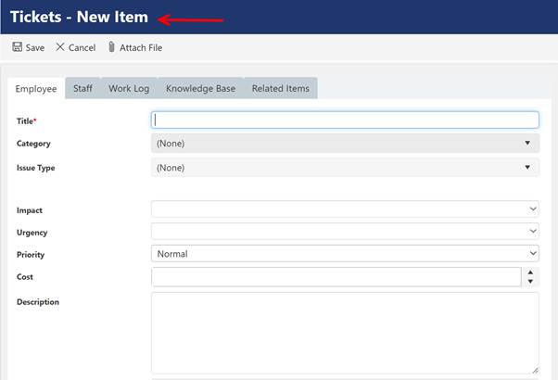Go to the Work Log tab
This screenshot has height=380, width=558.
click(x=129, y=89)
